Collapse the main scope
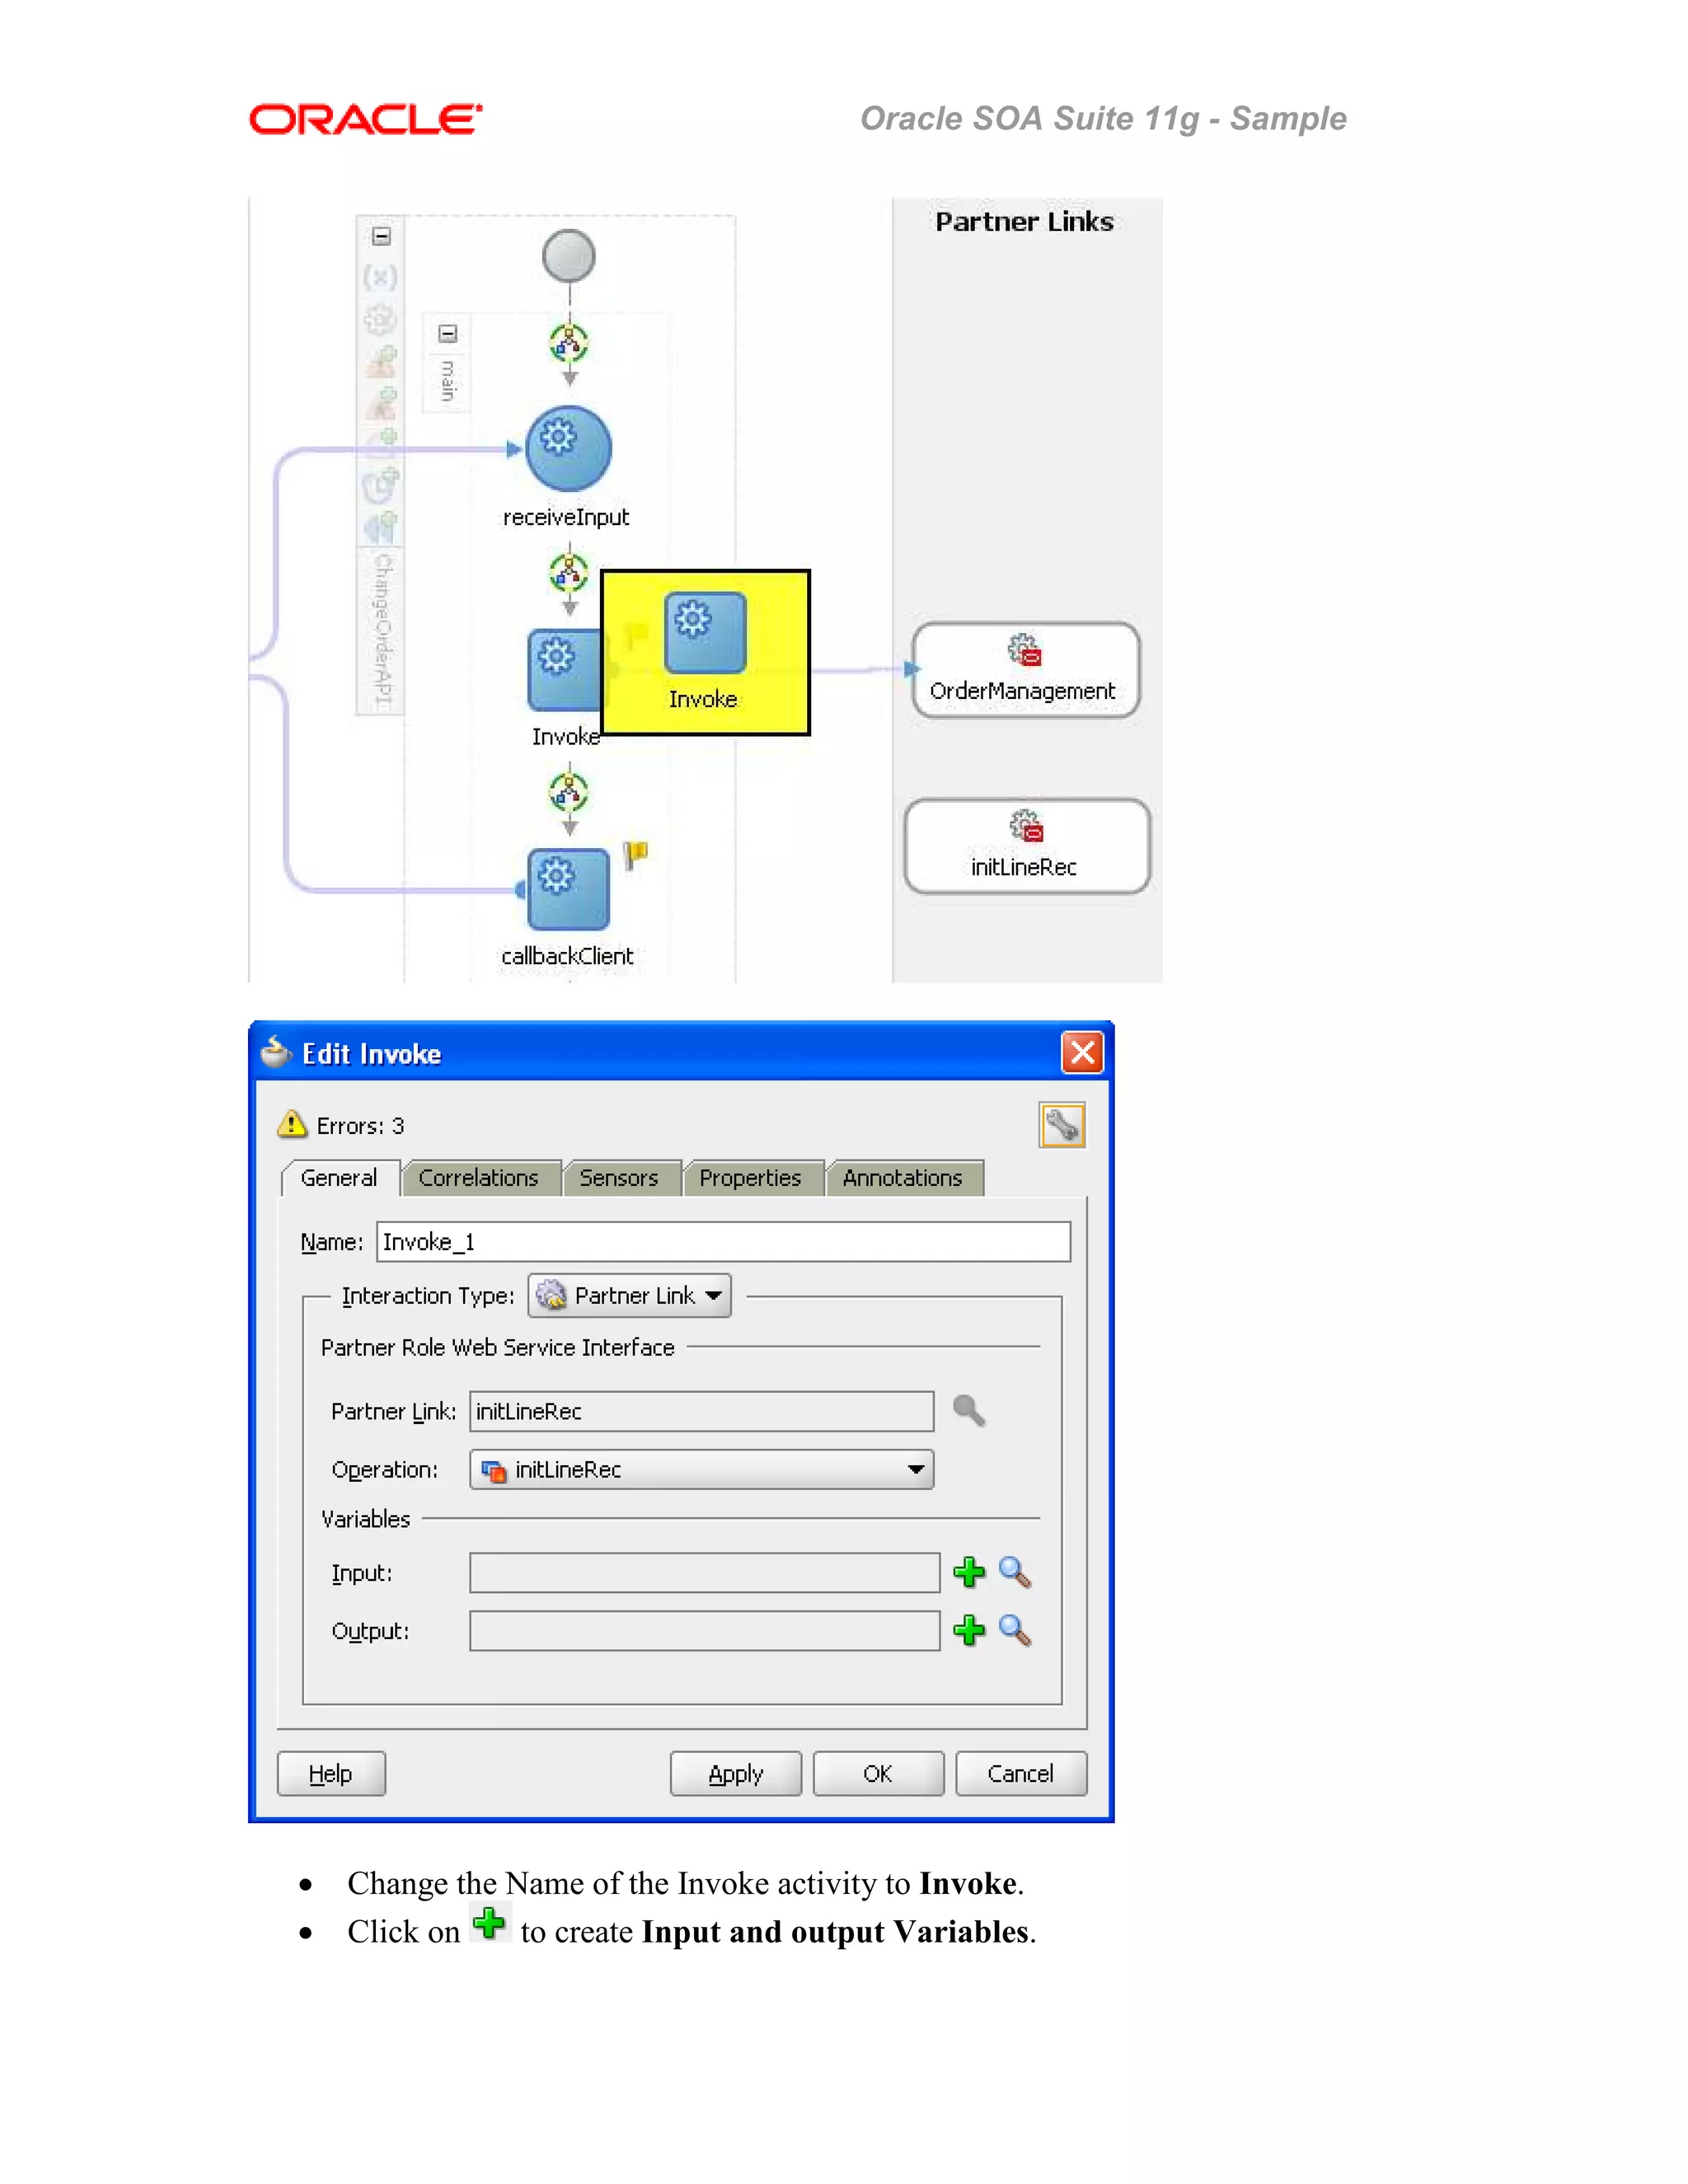1688x2184 pixels. tap(448, 333)
